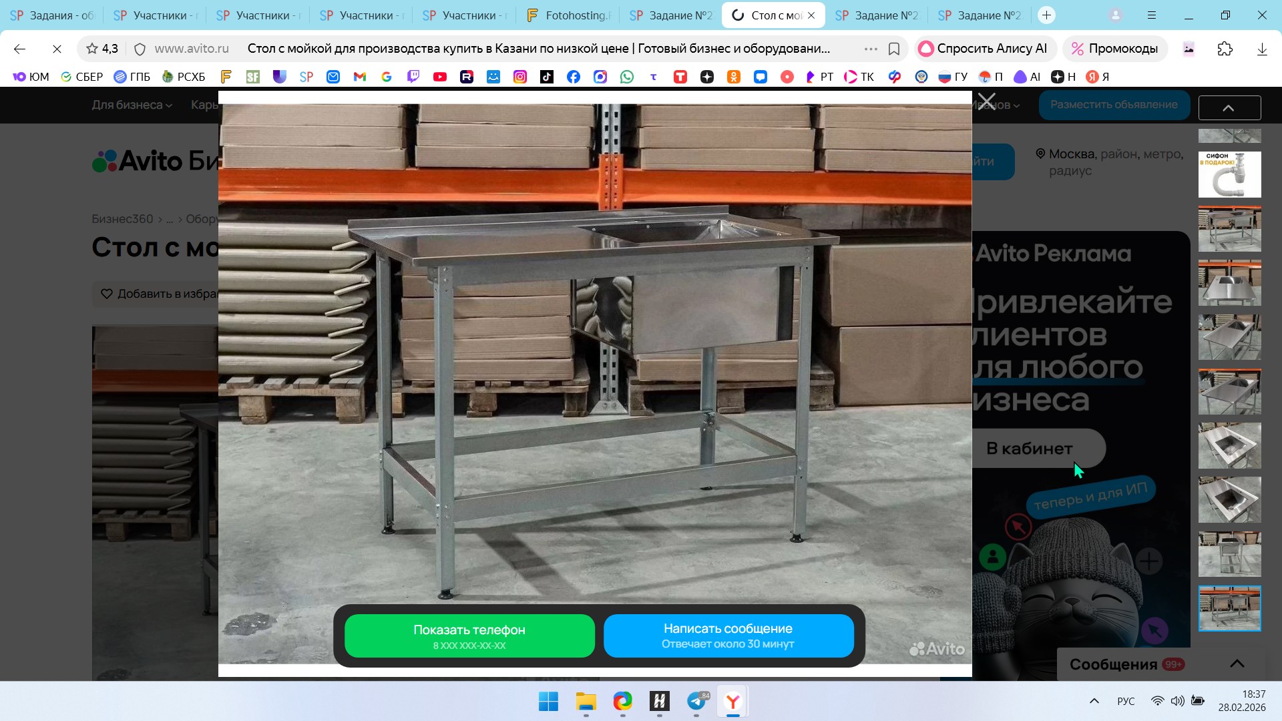This screenshot has height=721, width=1282.
Task: Open browser extensions puzzle icon
Action: coord(1225,49)
